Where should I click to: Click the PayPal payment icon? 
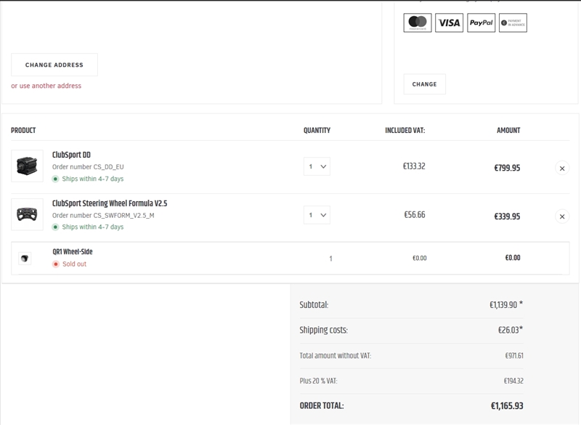pyautogui.click(x=481, y=23)
